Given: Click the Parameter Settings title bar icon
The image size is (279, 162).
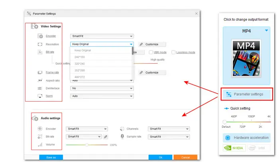Looking at the screenshot, I should [x=29, y=13].
